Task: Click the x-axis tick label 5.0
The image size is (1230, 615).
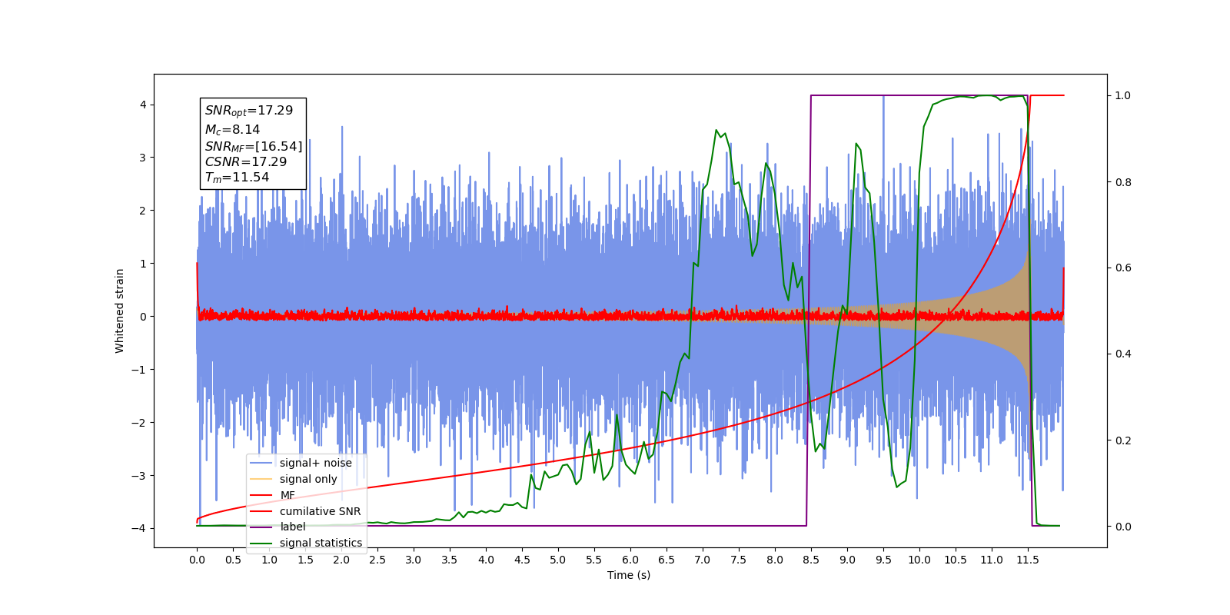Action: click(x=558, y=560)
